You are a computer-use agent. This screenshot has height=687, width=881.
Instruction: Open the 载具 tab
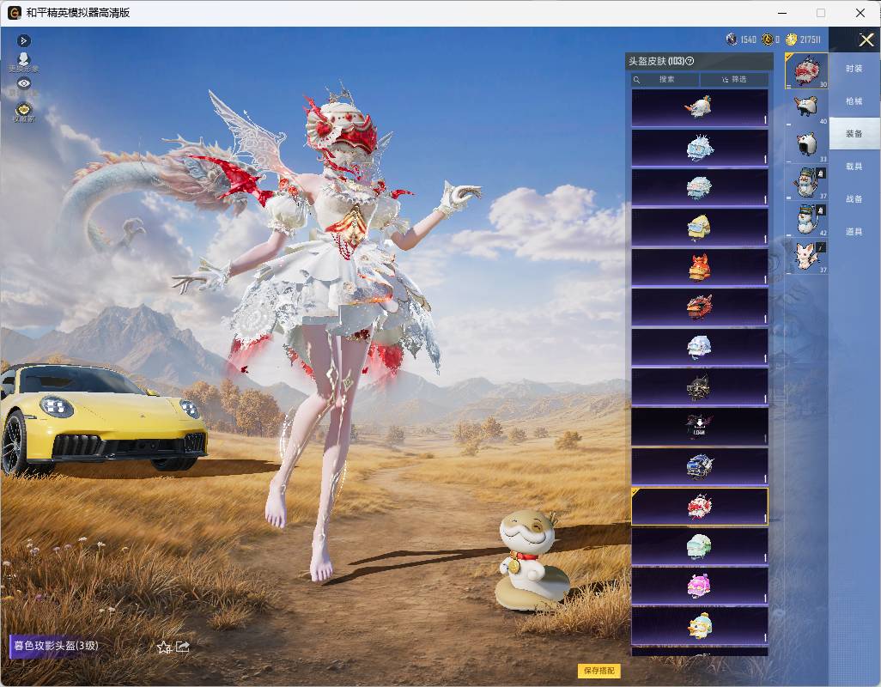(x=854, y=167)
